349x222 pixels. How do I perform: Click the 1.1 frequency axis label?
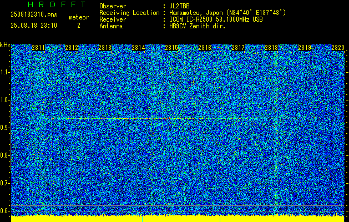point(4,72)
